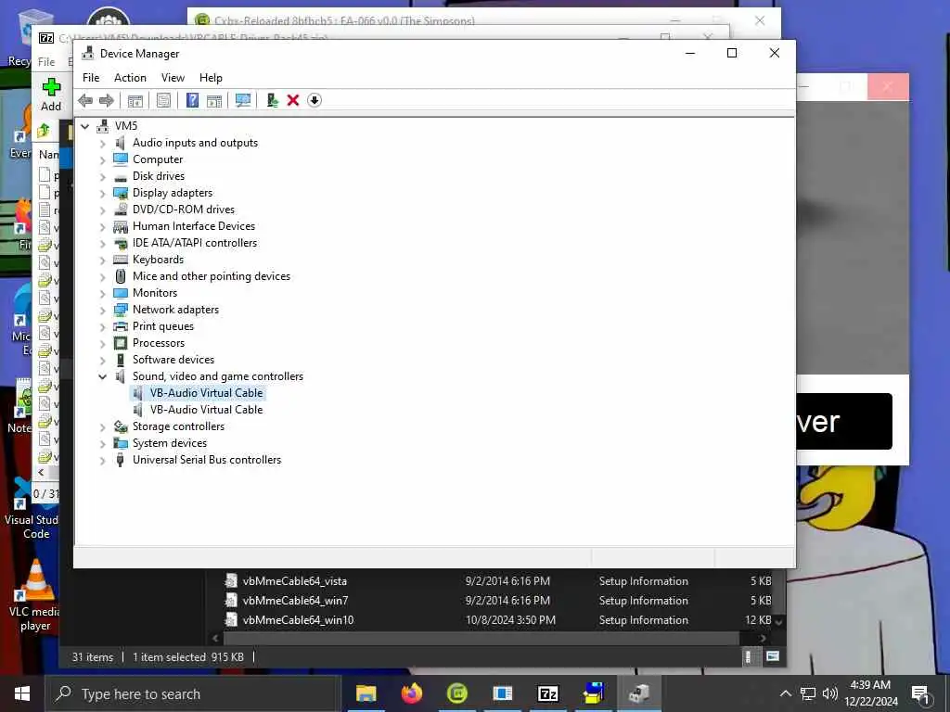Image resolution: width=950 pixels, height=712 pixels.
Task: Open Firefox from the taskbar
Action: 411,693
